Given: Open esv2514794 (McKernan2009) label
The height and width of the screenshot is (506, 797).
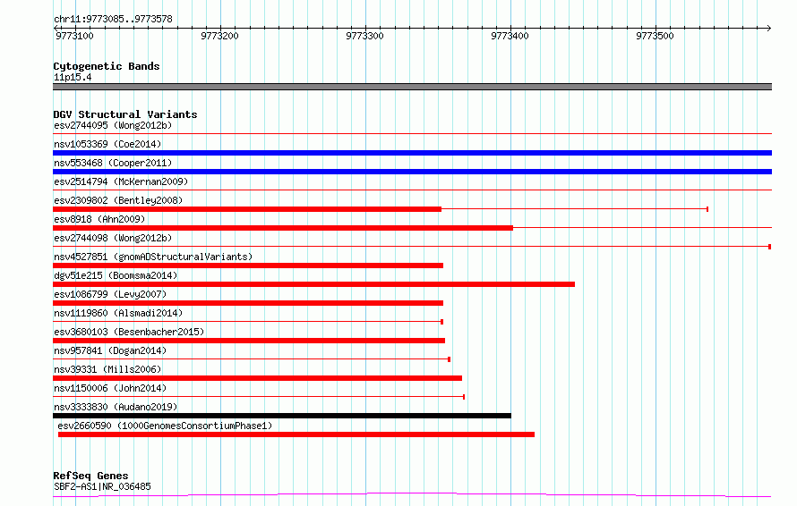Looking at the screenshot, I should (x=121, y=181).
